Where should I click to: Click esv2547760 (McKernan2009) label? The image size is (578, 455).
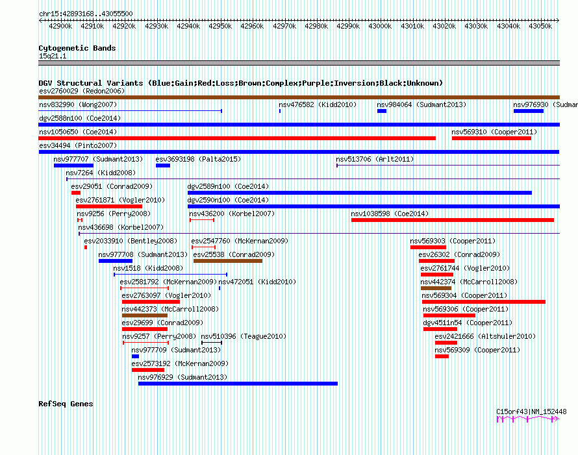point(240,241)
